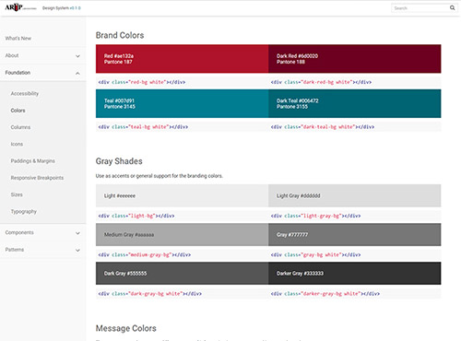Screen dimensions: 461x341
Task: Go to Responsive Breakpoints page
Action: click(x=37, y=178)
